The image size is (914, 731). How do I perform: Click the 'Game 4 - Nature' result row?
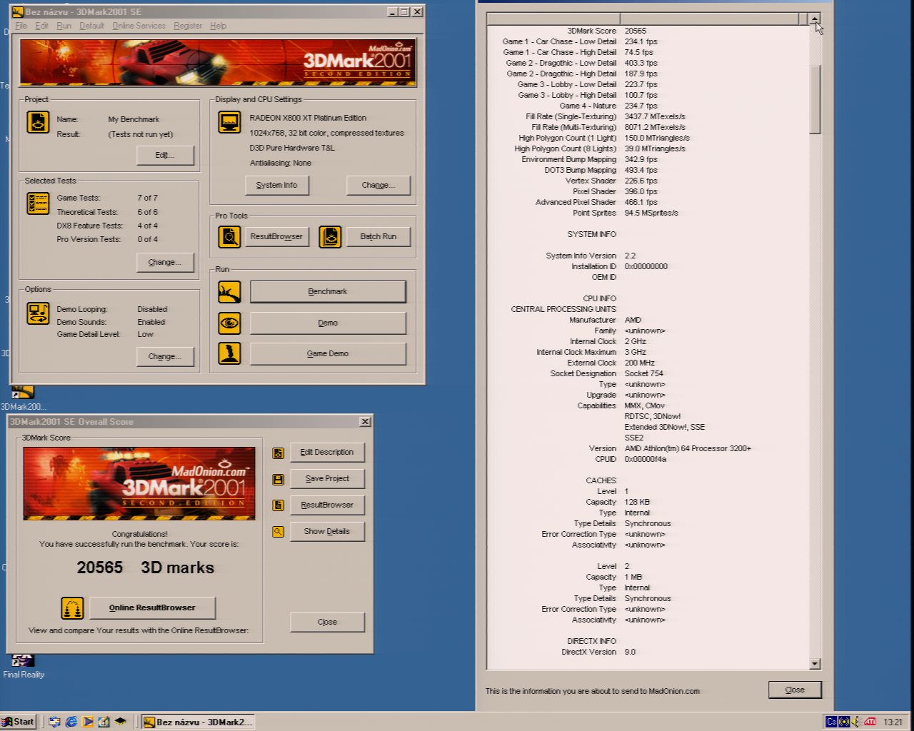[647, 106]
